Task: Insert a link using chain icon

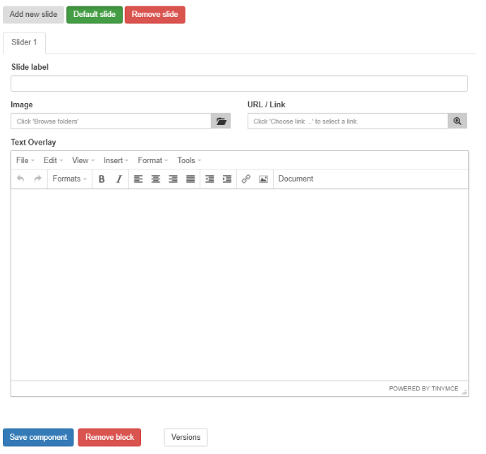Action: tap(246, 179)
